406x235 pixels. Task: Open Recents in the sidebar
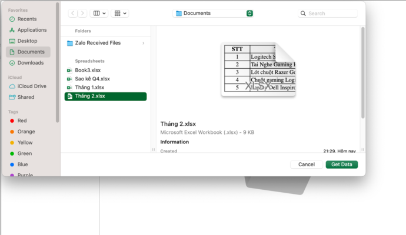(x=26, y=19)
